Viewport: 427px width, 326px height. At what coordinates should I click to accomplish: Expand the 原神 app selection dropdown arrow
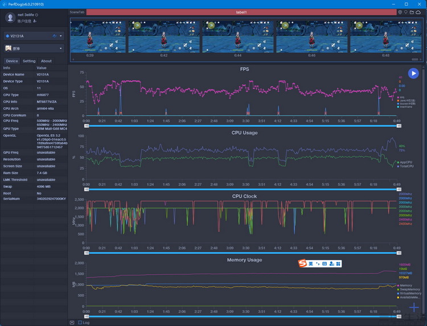click(61, 49)
